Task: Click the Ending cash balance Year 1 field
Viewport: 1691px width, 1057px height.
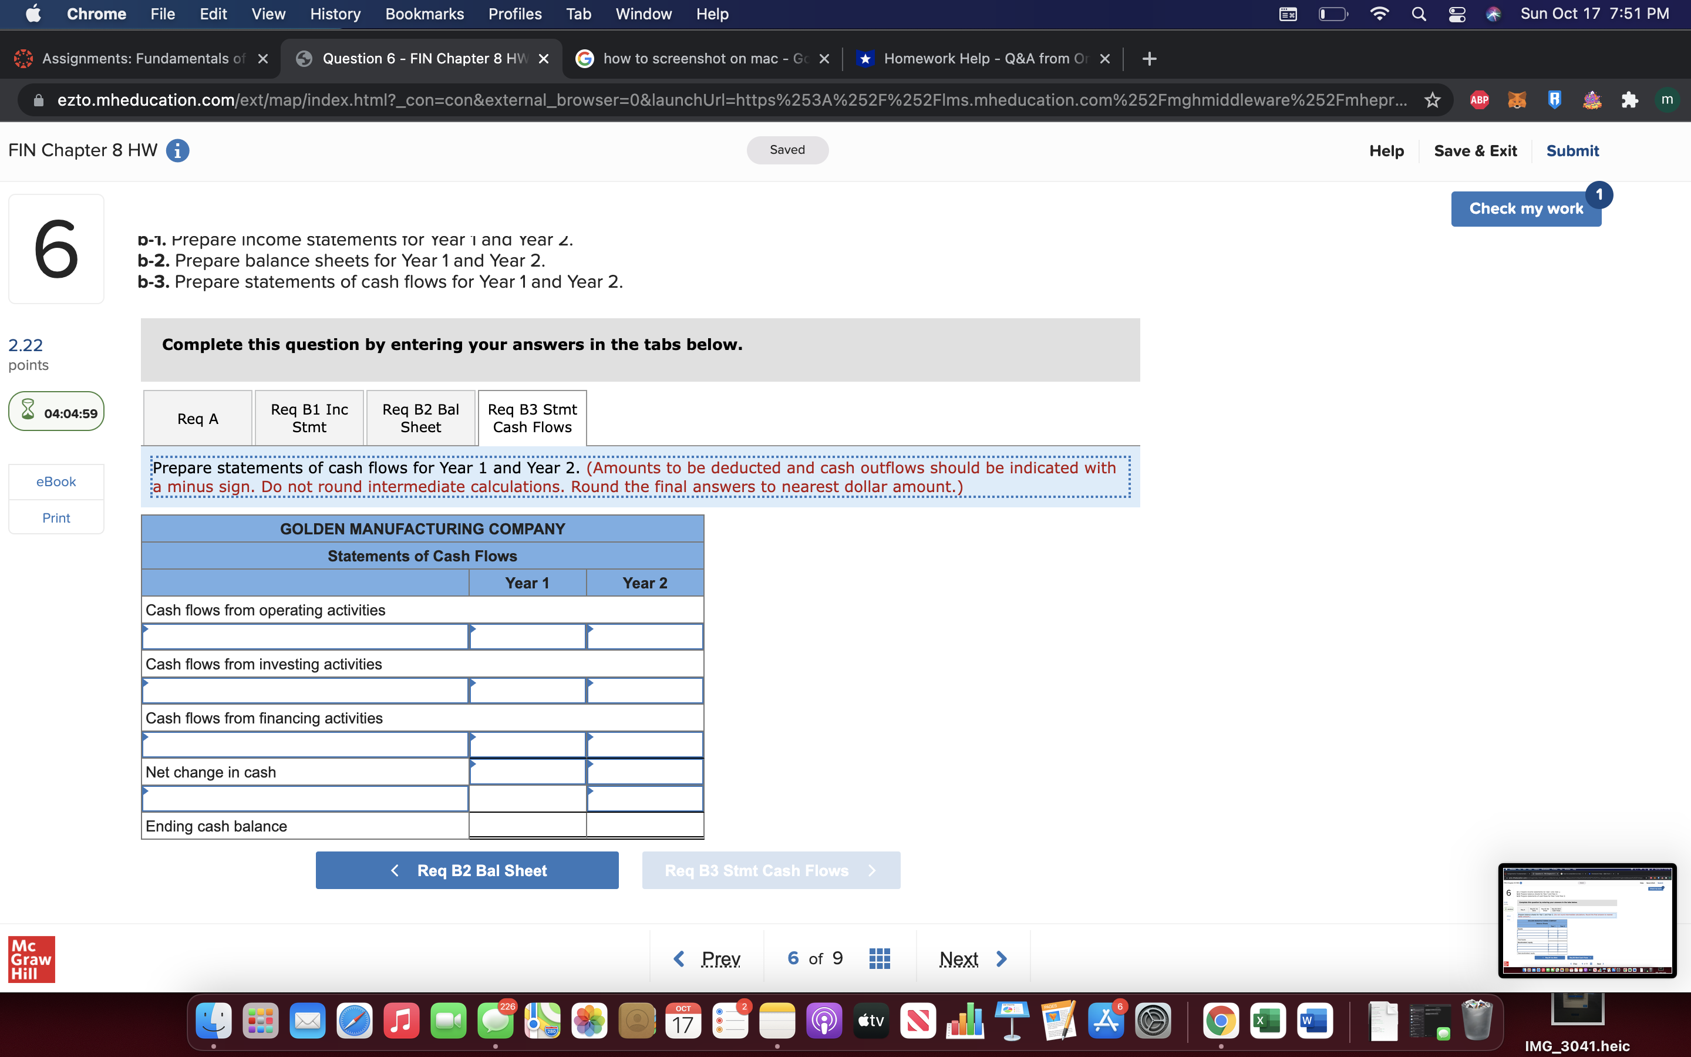Action: pyautogui.click(x=528, y=826)
